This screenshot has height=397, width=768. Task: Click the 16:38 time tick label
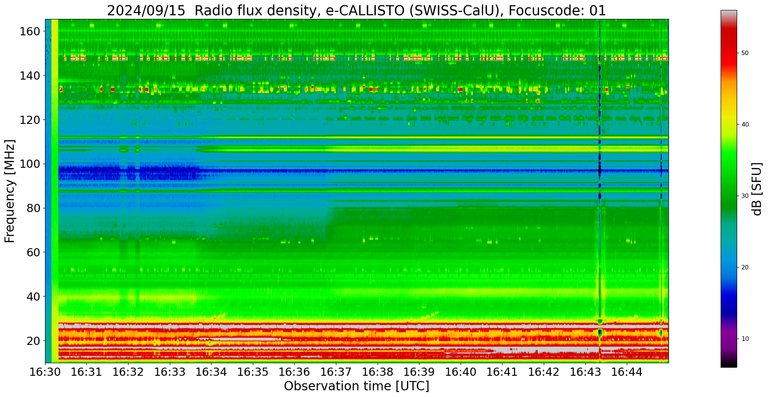[378, 372]
